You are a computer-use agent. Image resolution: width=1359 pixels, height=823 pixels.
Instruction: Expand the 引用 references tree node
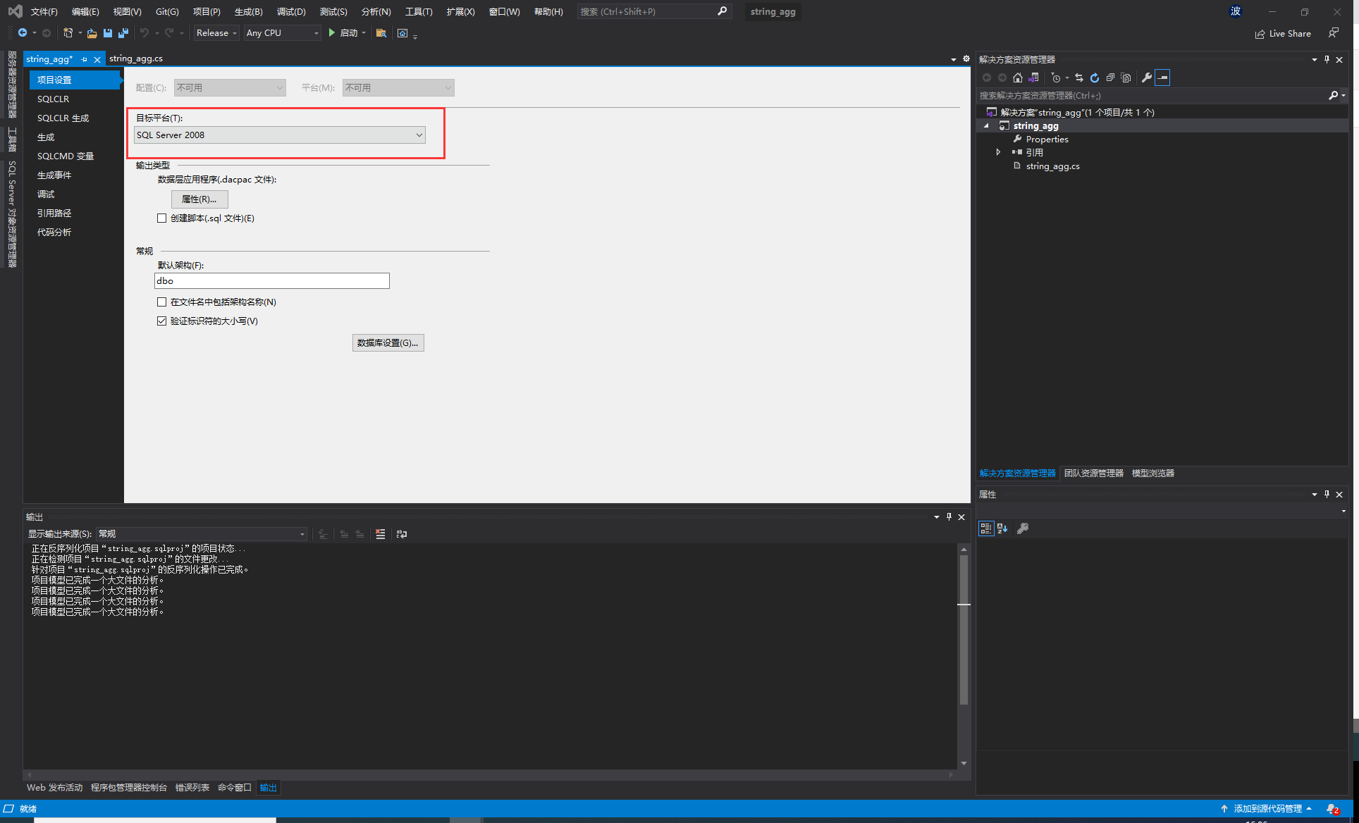coord(998,152)
